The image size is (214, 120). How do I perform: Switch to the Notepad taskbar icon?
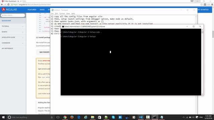click(x=162, y=117)
